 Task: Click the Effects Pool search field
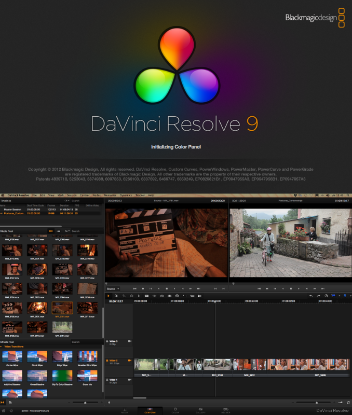86,342
